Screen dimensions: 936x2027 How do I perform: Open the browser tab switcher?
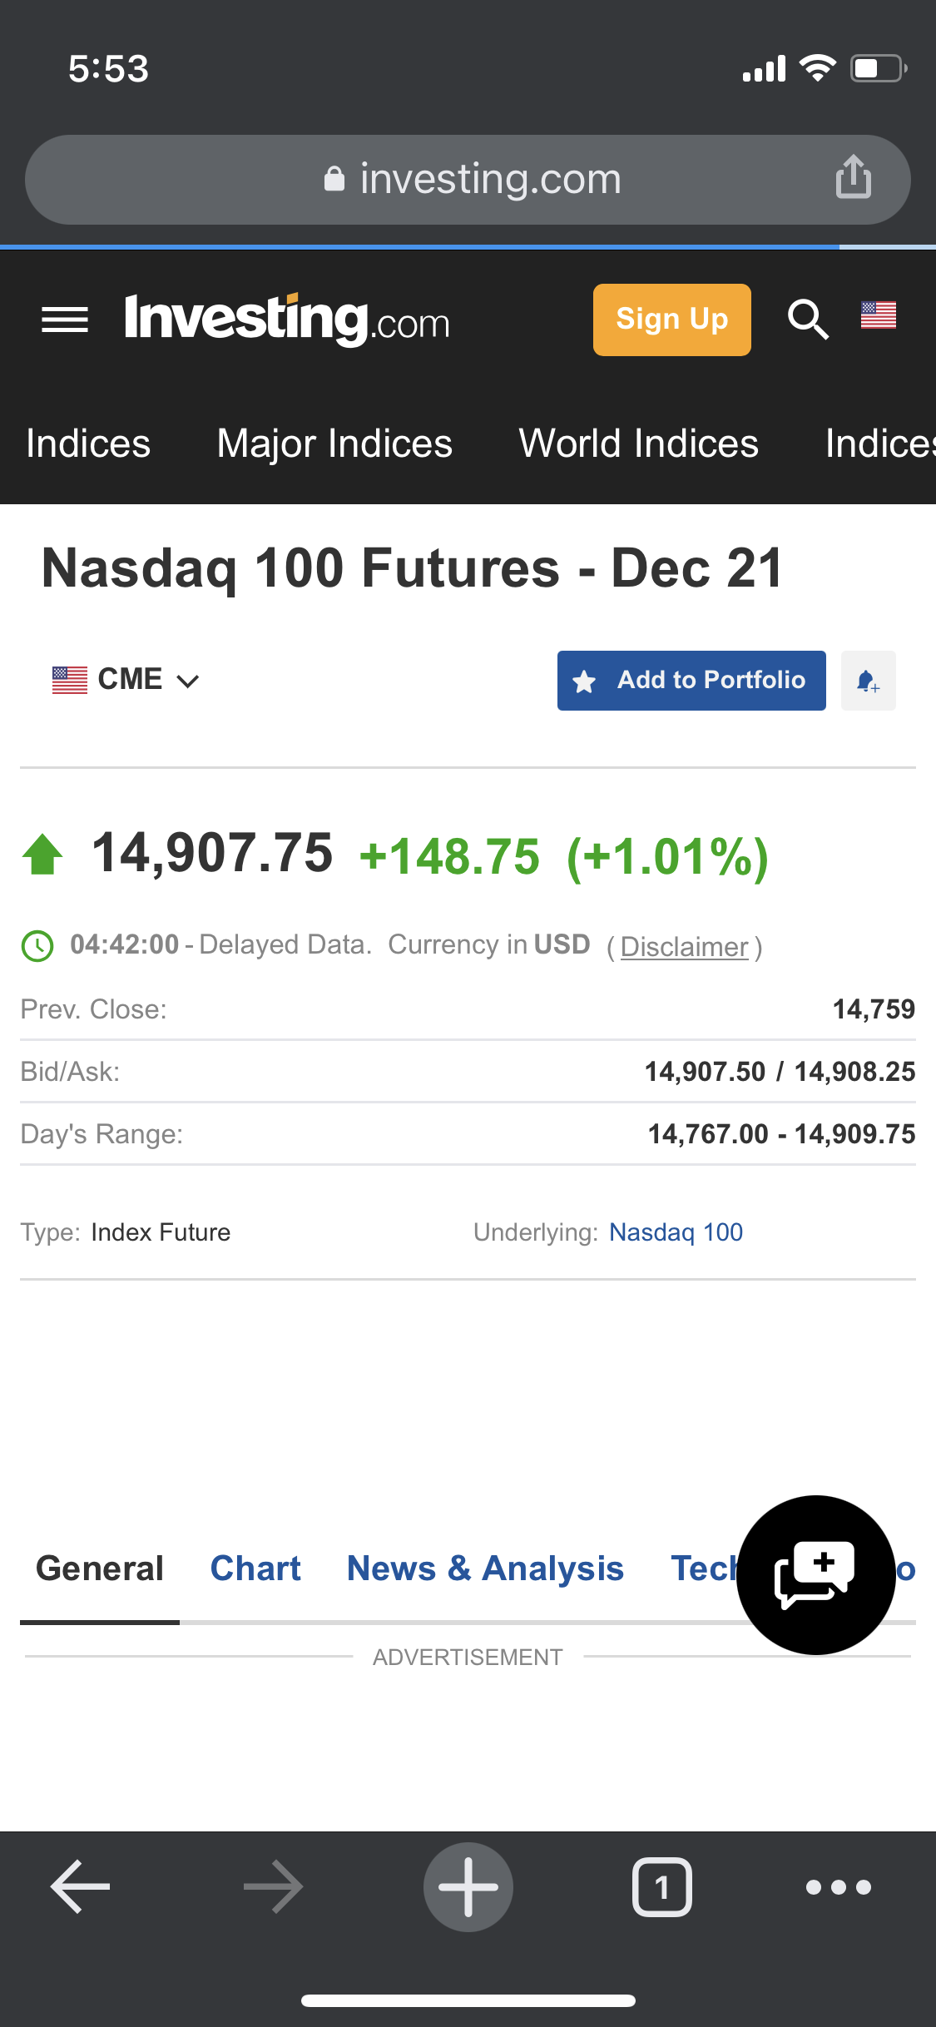tap(661, 1886)
